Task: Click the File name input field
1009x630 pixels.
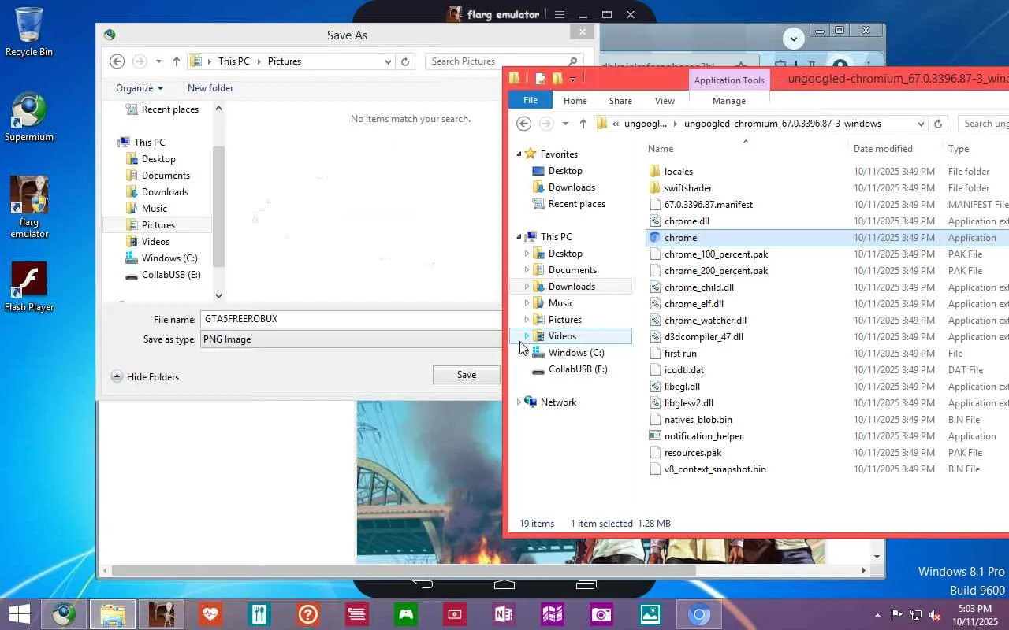Action: tap(351, 320)
